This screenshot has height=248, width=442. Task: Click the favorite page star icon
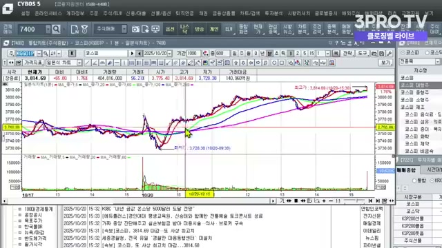click(146, 29)
